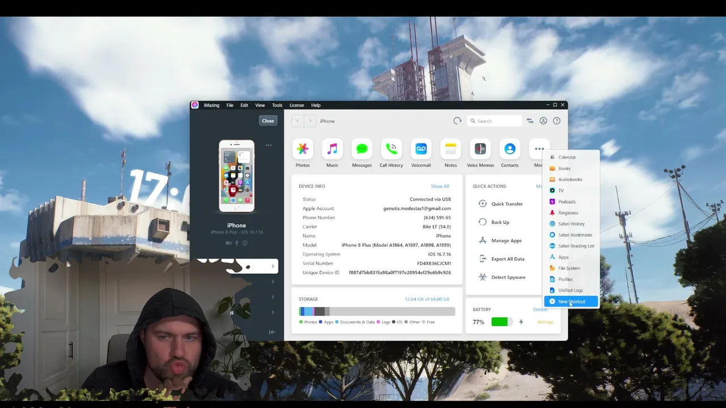Click the help question mark icon
This screenshot has width=726, height=408.
click(x=556, y=121)
